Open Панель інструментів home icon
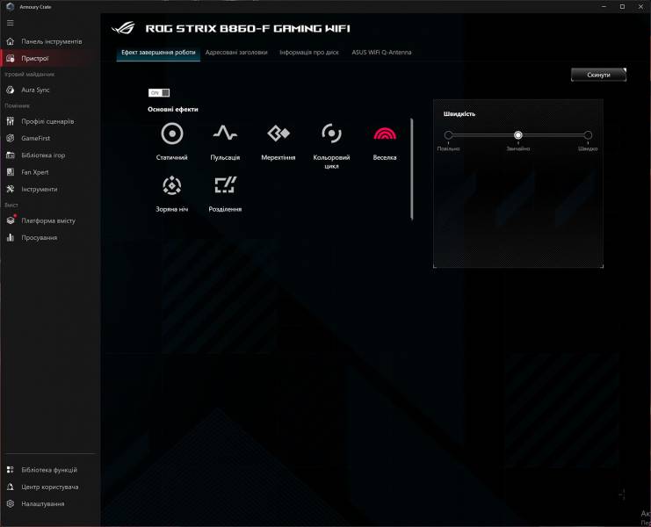 tap(11, 41)
